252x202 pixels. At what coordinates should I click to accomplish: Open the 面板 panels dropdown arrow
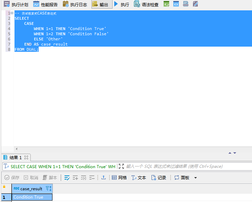tap(195, 178)
